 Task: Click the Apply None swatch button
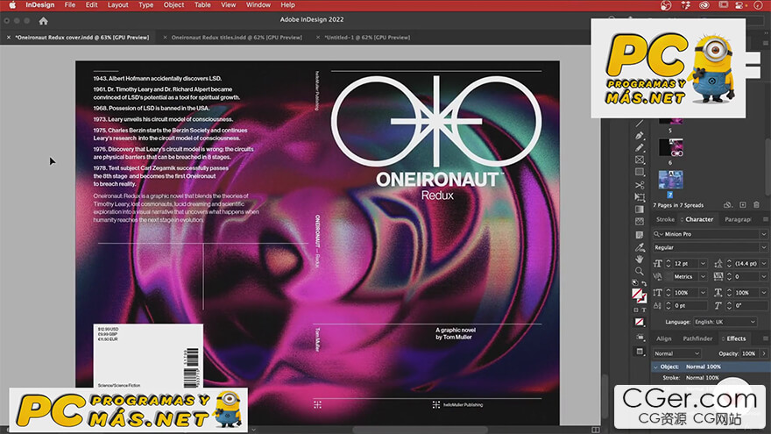(640, 322)
